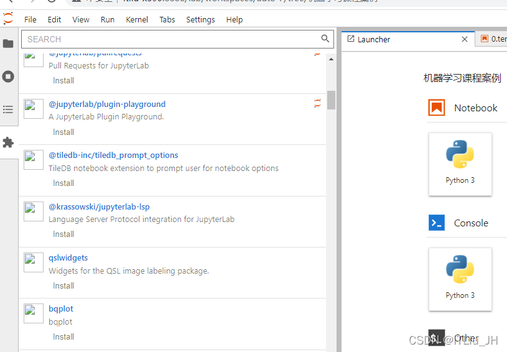The image size is (507, 352).
Task: Click the 机器学习课程案例 folder title in Launcher
Action: click(462, 78)
